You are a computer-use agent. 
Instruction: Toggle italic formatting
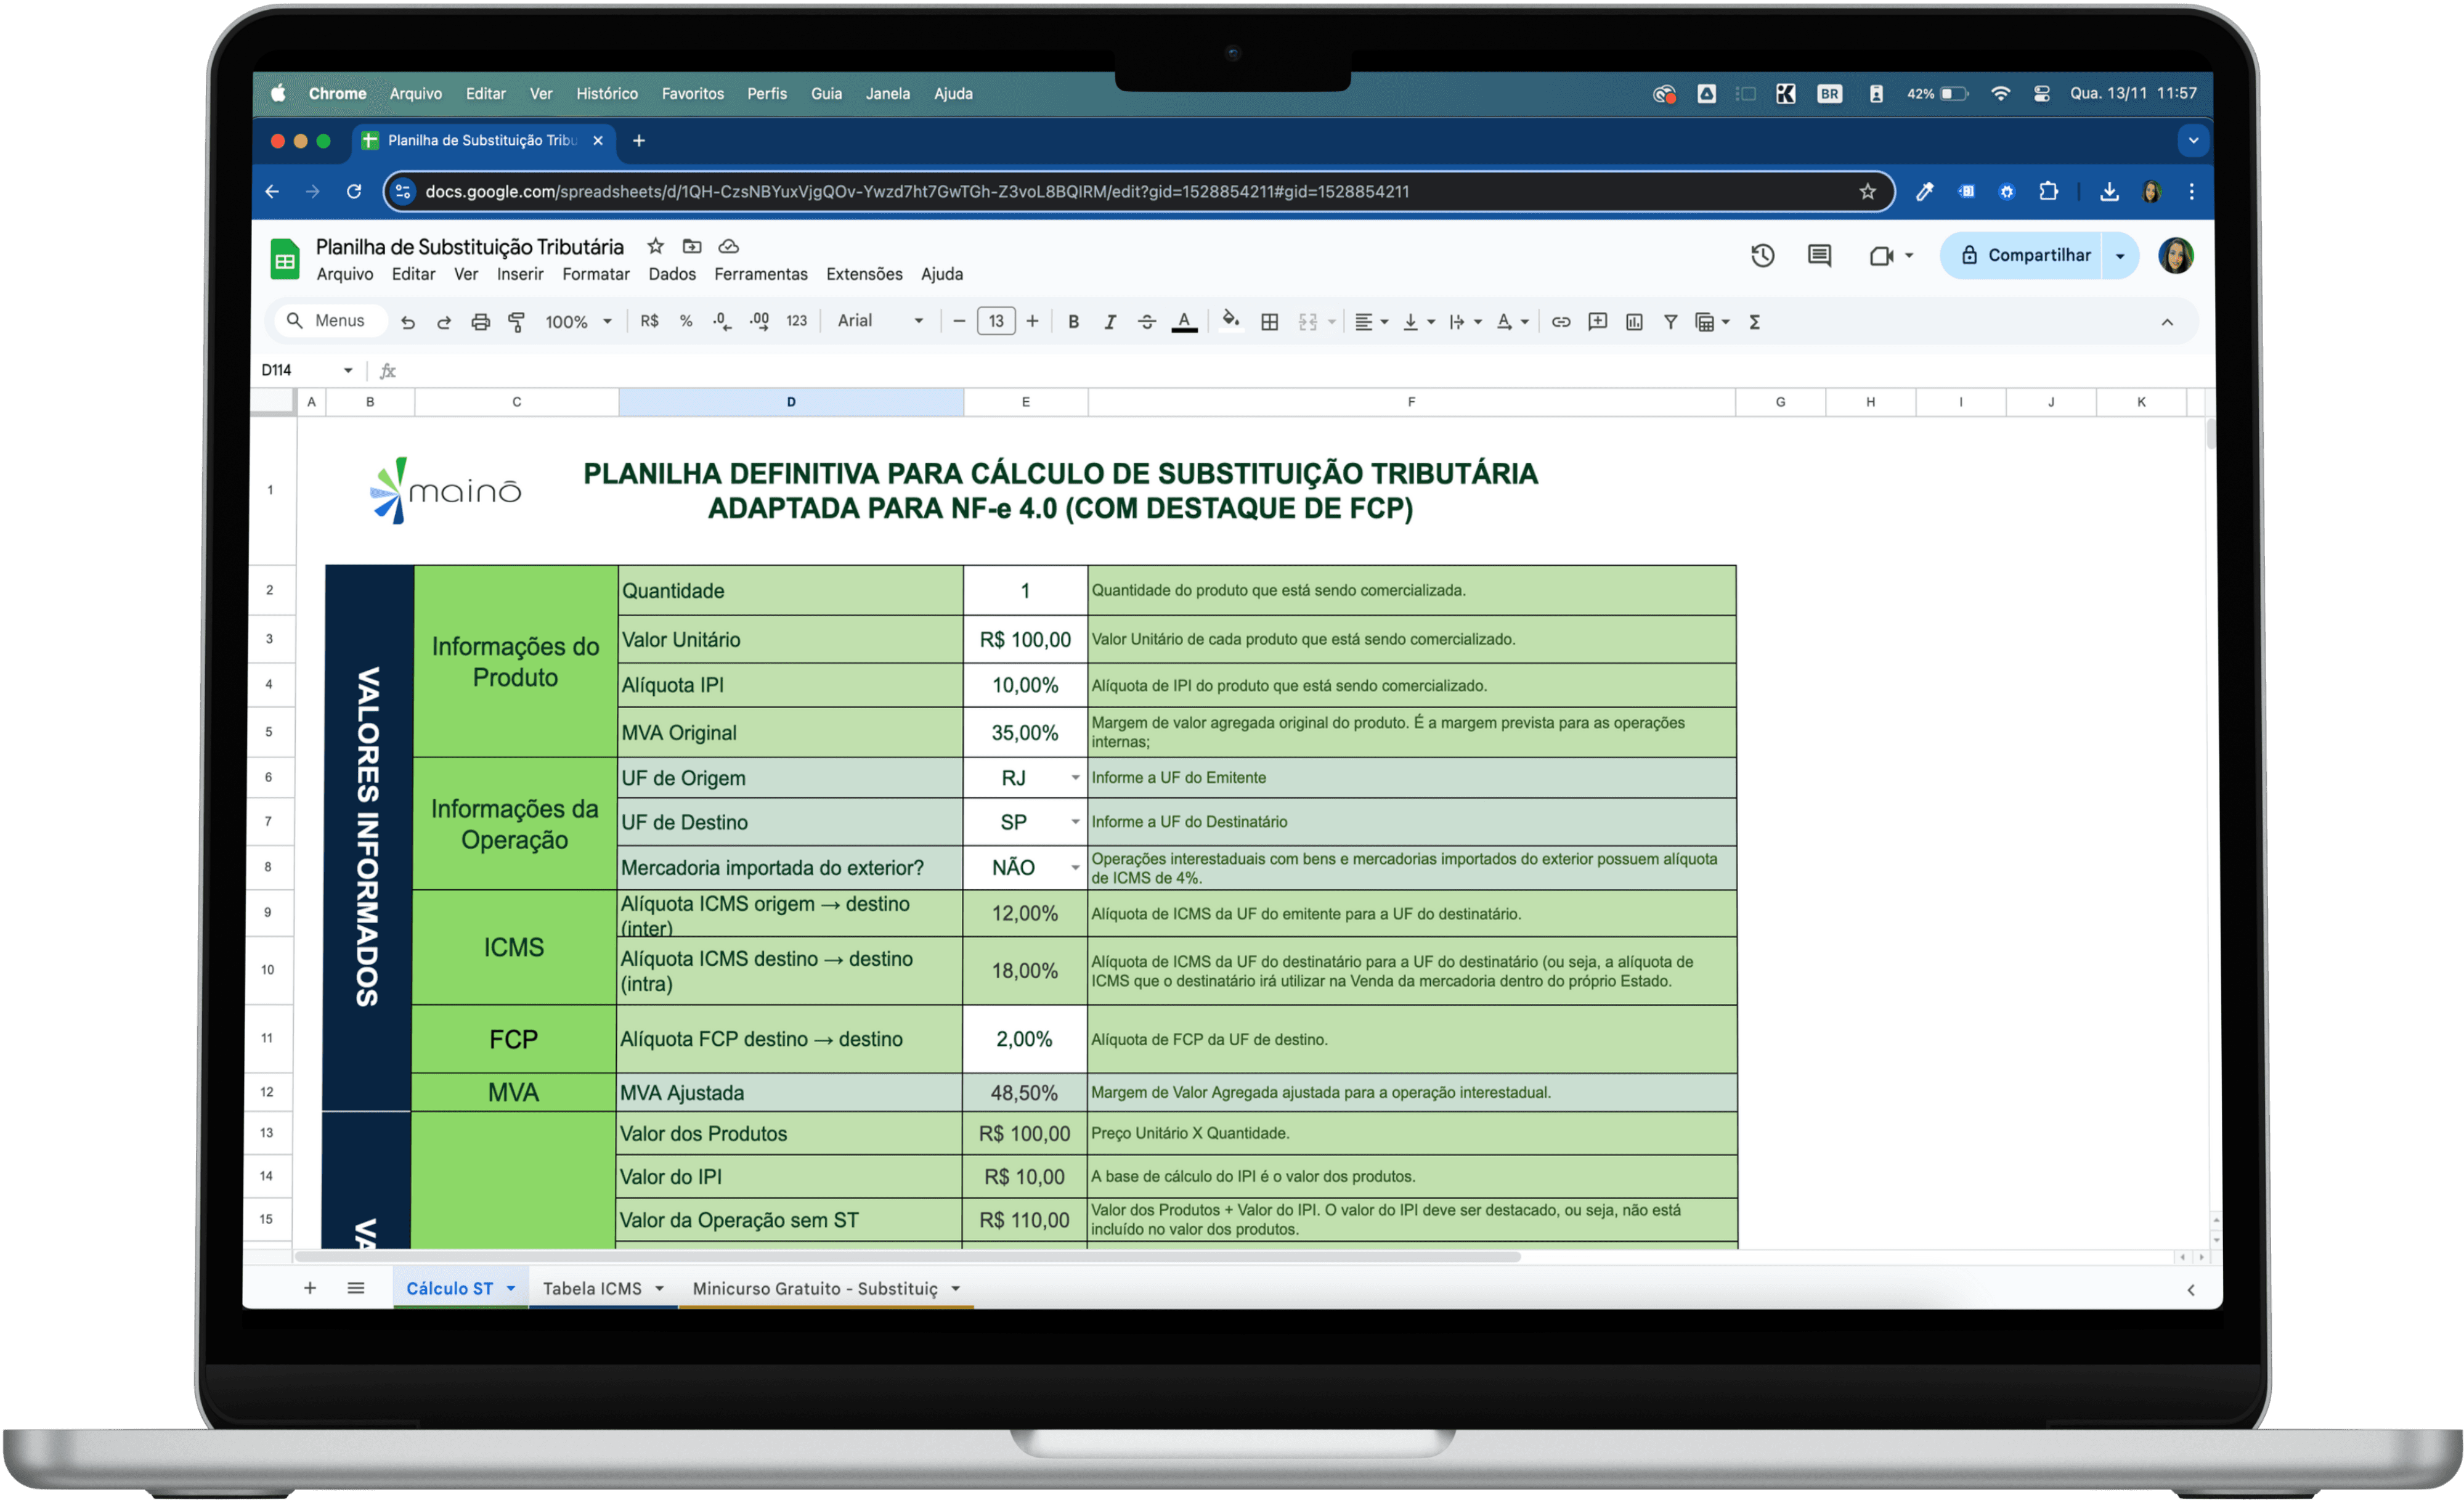pos(1110,322)
